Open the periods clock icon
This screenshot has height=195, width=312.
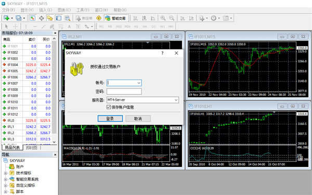pyautogui.click(x=214, y=18)
